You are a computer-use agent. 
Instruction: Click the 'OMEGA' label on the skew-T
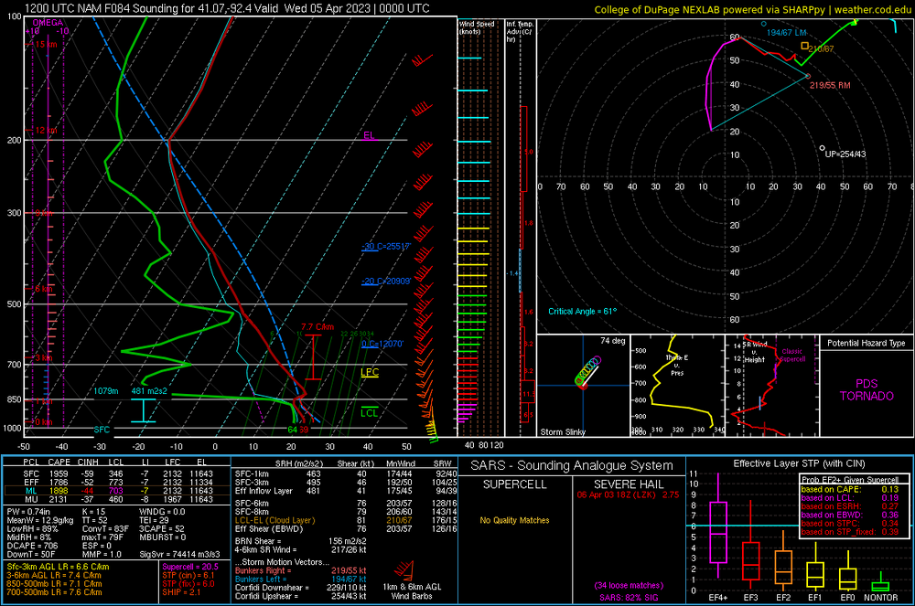tap(48, 23)
